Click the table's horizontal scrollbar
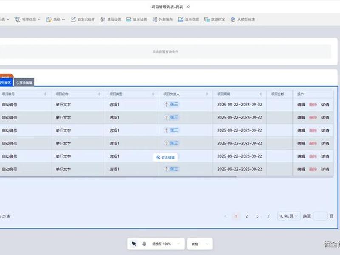 [118, 176]
